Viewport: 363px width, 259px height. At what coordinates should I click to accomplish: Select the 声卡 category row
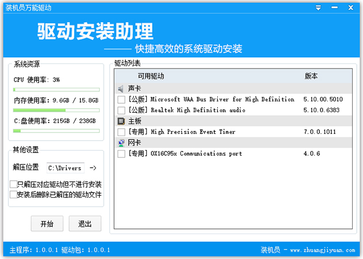click(x=233, y=88)
